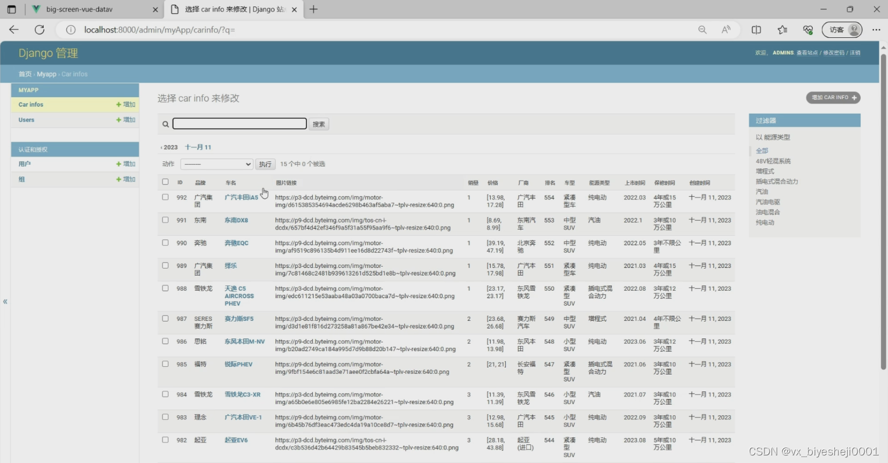Open Car infos in sidebar

tap(31, 105)
